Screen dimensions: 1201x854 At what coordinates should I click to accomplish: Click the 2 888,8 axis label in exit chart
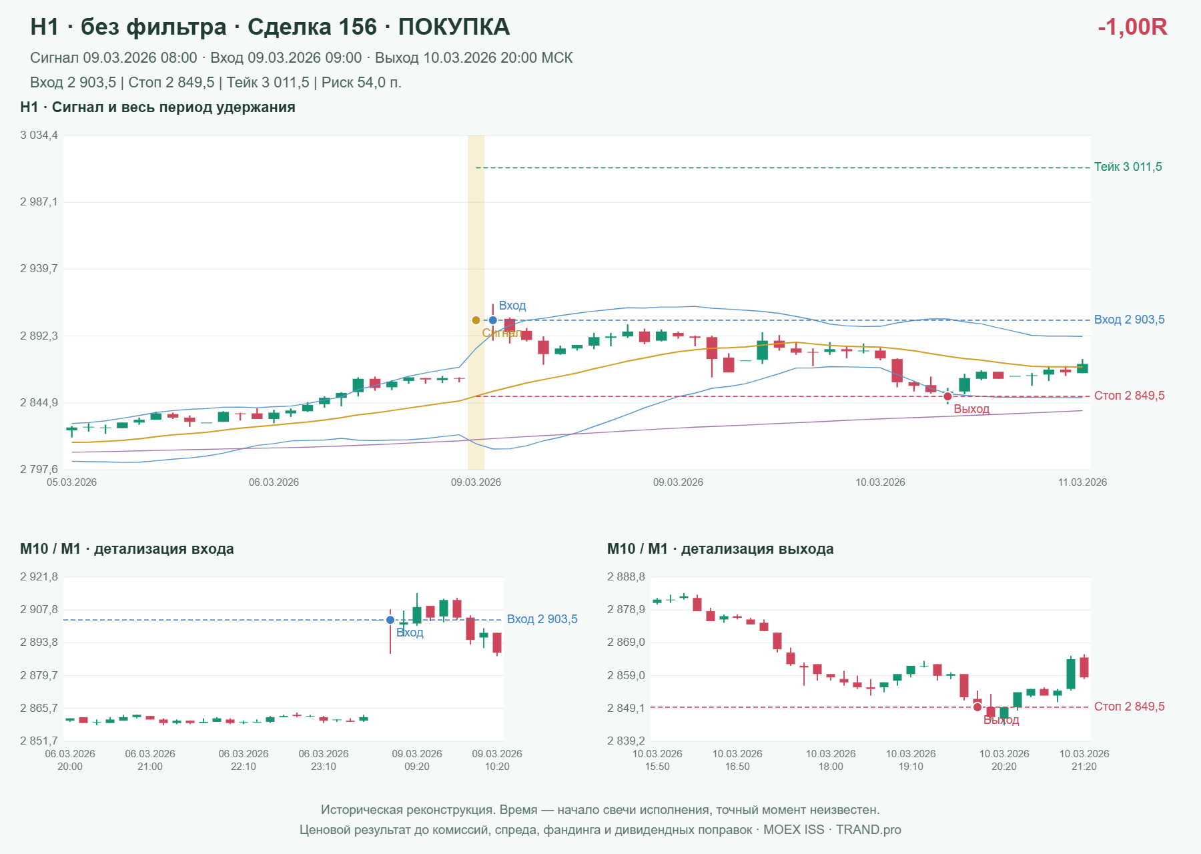tap(626, 577)
